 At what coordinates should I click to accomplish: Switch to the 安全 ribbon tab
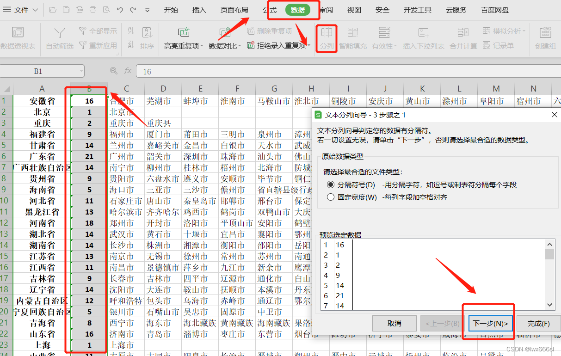(382, 10)
